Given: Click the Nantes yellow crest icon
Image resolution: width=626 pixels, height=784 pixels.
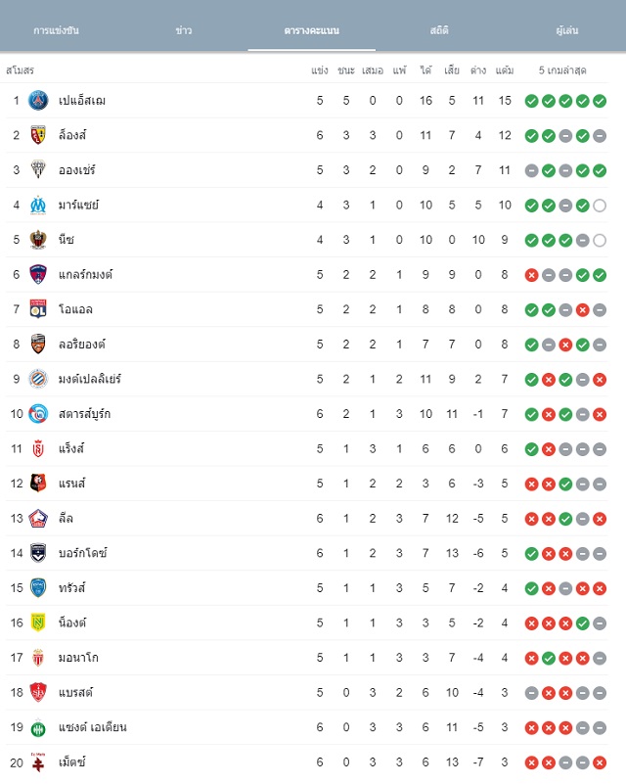Looking at the screenshot, I should pyautogui.click(x=38, y=623).
